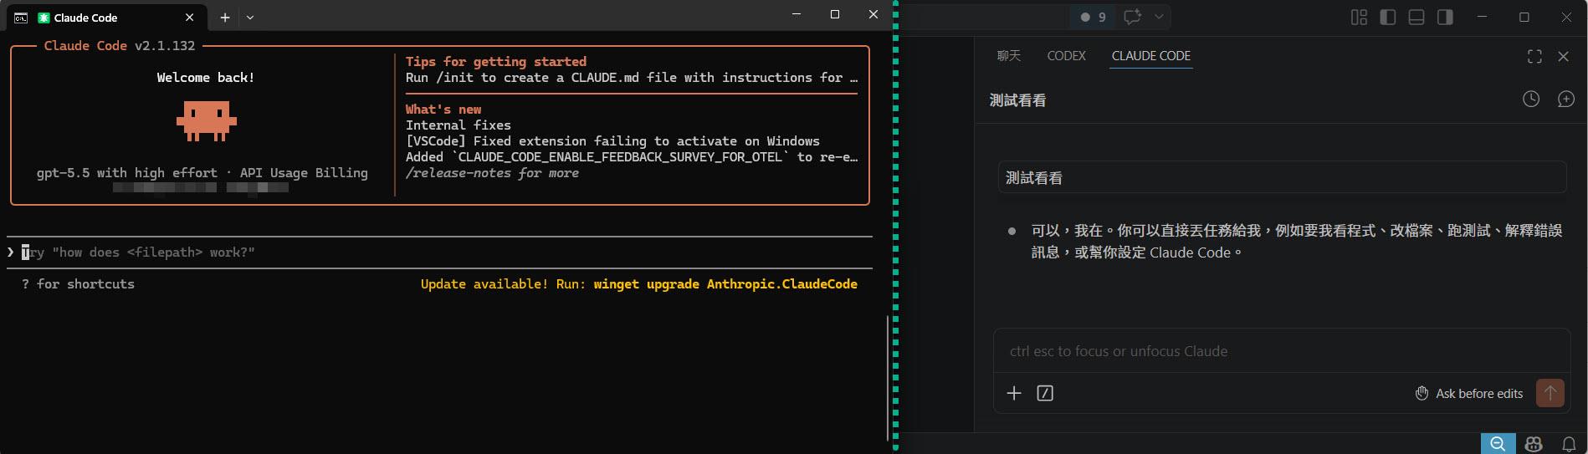Screen dimensions: 1588x454
Task: Expand the chat dropdown chevron in title bar
Action: point(1159,17)
